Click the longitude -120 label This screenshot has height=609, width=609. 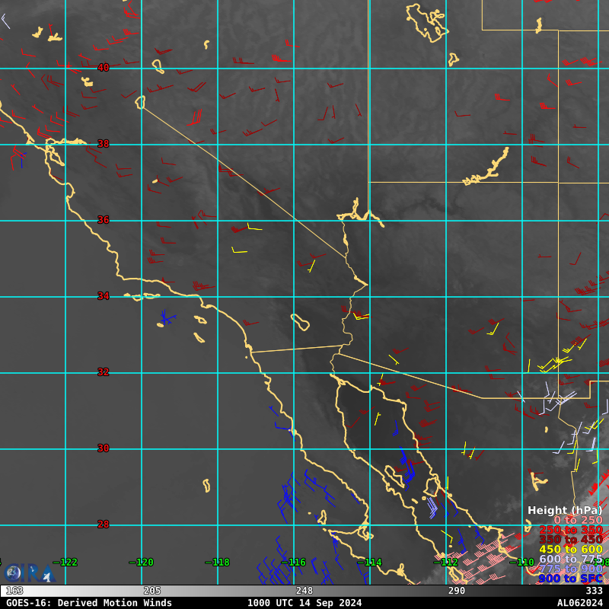click(x=142, y=563)
